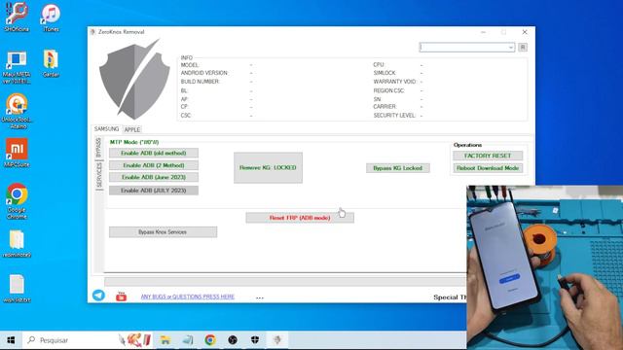Open Chrome from the taskbar
The image size is (623, 350).
click(x=210, y=340)
